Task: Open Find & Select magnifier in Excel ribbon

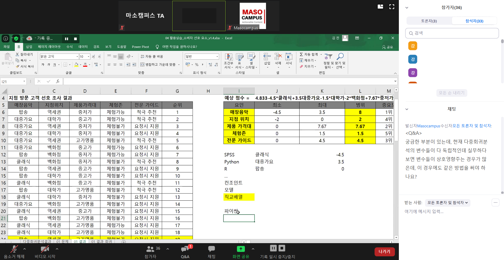Action: pos(340,56)
